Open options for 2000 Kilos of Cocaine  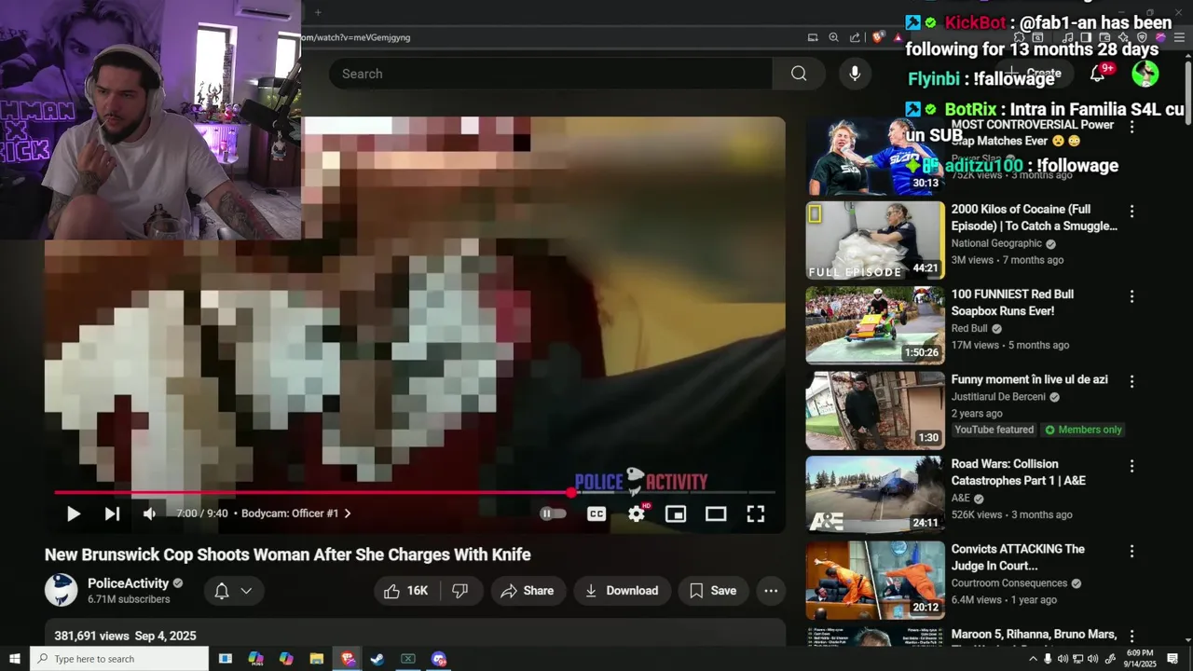click(1131, 212)
